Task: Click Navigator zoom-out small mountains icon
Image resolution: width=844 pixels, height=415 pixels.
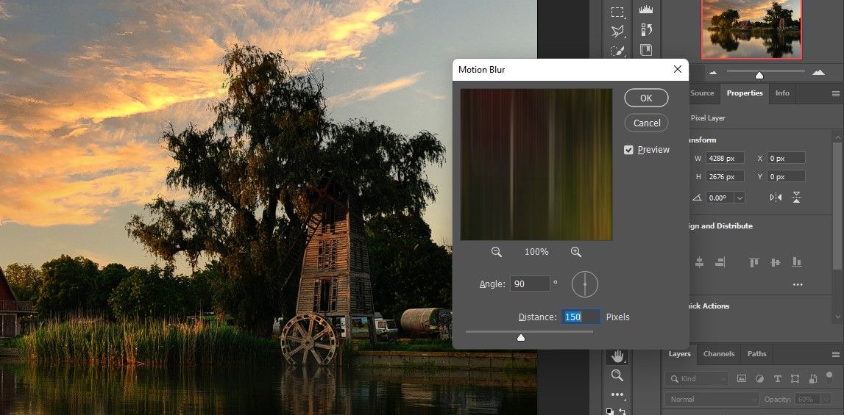Action: tap(713, 72)
